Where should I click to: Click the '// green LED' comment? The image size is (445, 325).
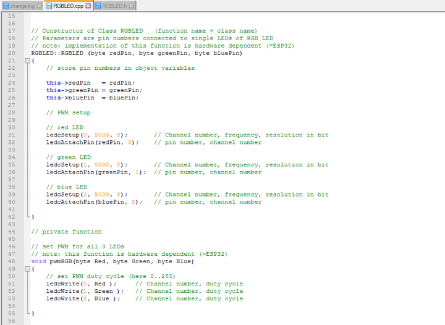[69, 157]
